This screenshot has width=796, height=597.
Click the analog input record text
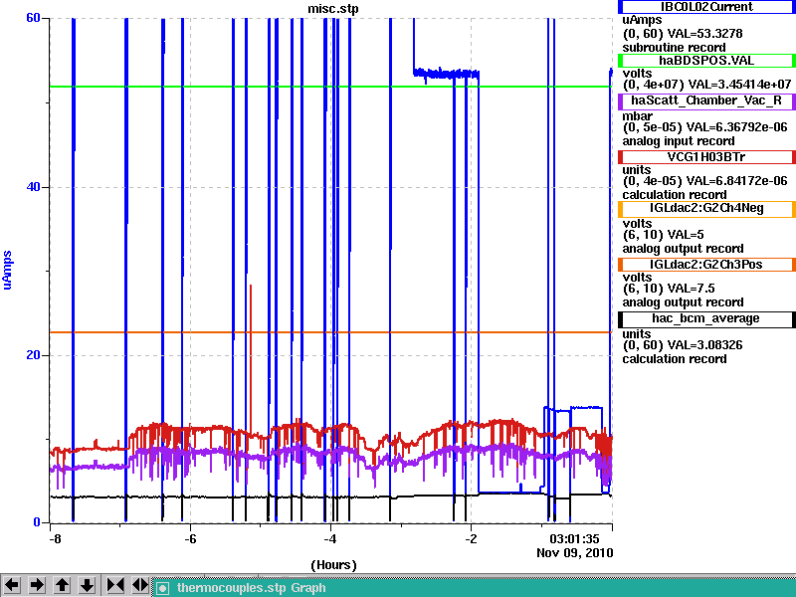tap(679, 141)
